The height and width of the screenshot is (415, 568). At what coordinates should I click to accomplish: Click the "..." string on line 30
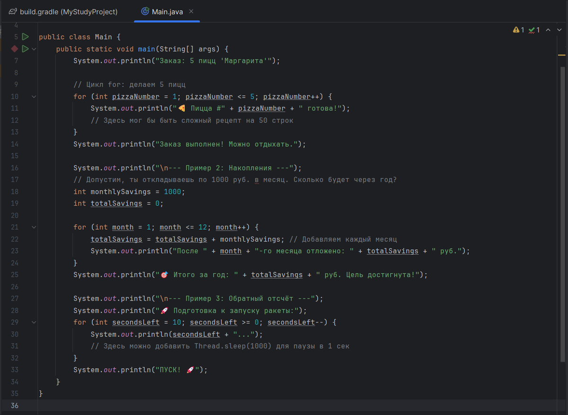(x=244, y=334)
